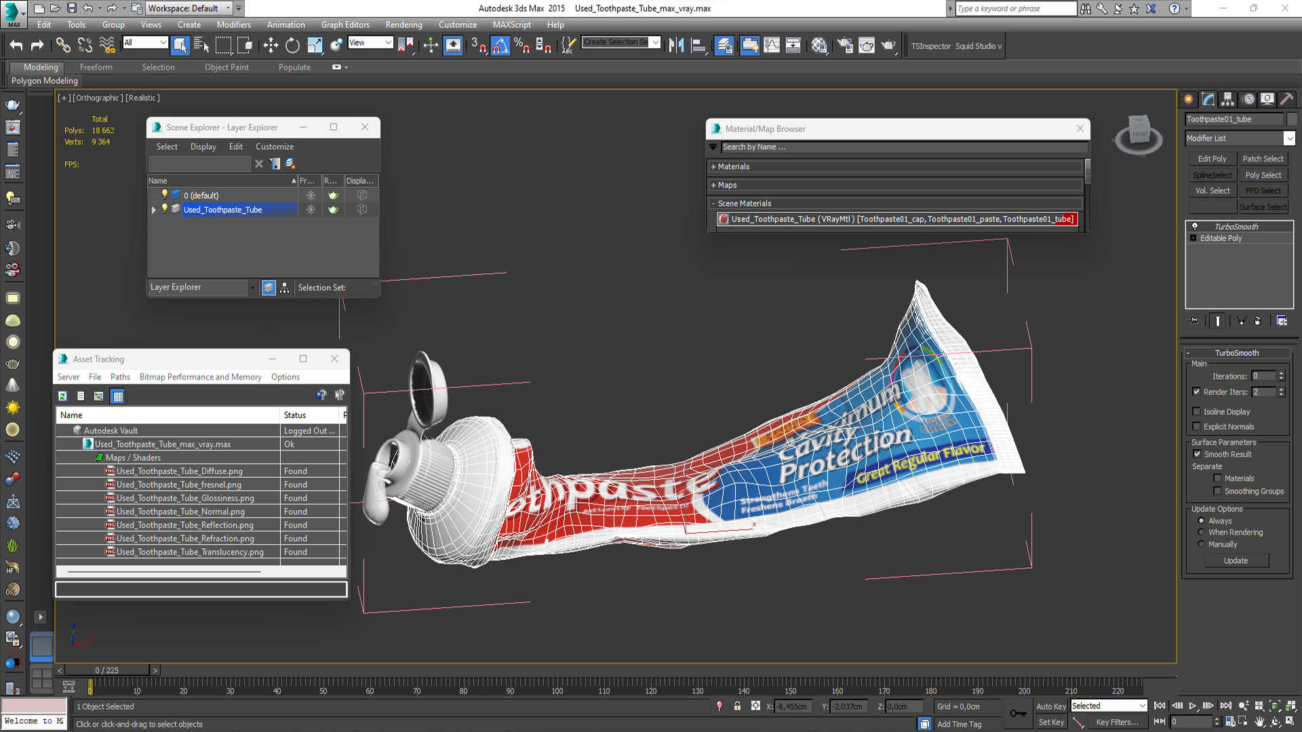Open the Rendering menu
This screenshot has width=1302, height=732.
pos(403,24)
